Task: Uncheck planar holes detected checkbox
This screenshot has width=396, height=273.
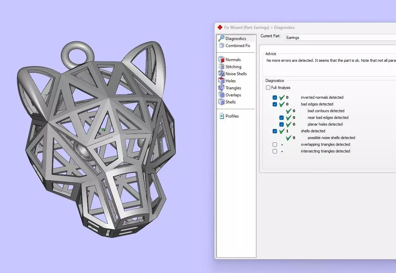Action: tap(282, 124)
